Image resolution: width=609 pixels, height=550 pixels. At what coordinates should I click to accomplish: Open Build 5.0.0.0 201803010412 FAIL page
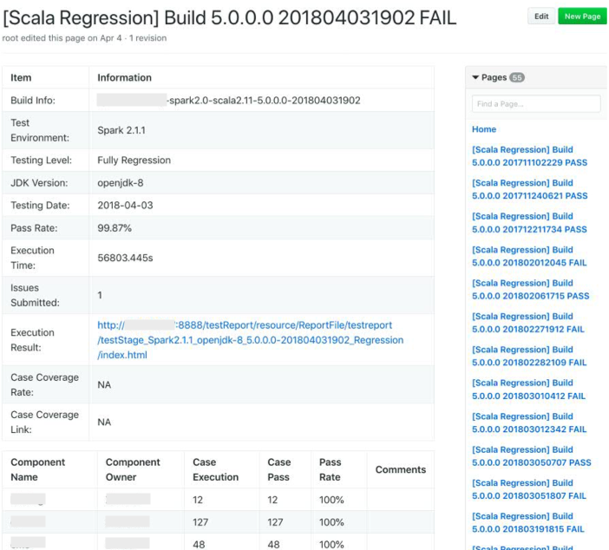pyautogui.click(x=528, y=390)
